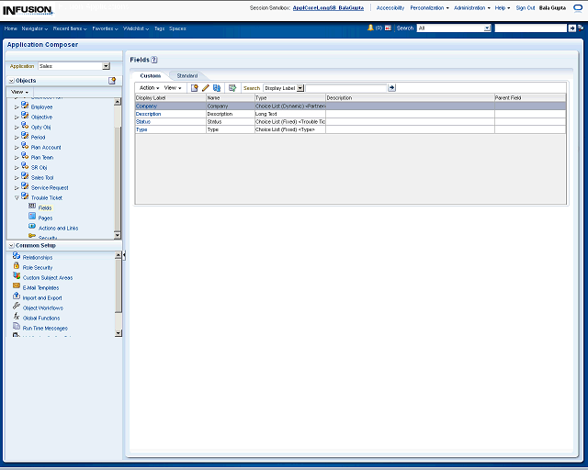
Task: Open the Navigator menu
Action: coord(35,28)
